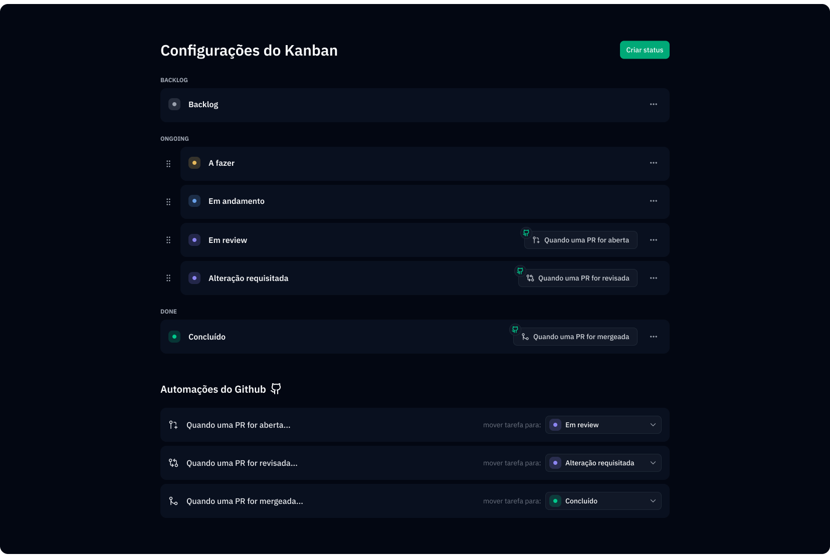Image resolution: width=830 pixels, height=558 pixels.
Task: Click the pull request icon on 'Quando uma PR for aberta' row
Action: tap(173, 424)
